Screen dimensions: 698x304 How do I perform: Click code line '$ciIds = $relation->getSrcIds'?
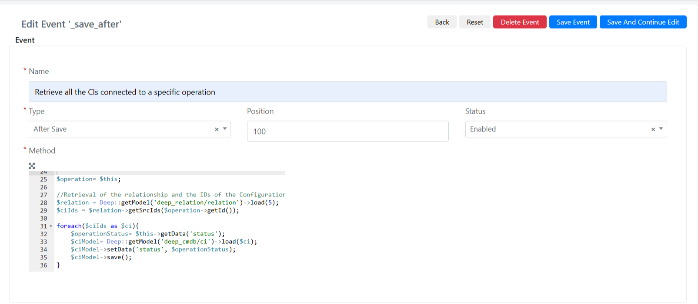(148, 210)
